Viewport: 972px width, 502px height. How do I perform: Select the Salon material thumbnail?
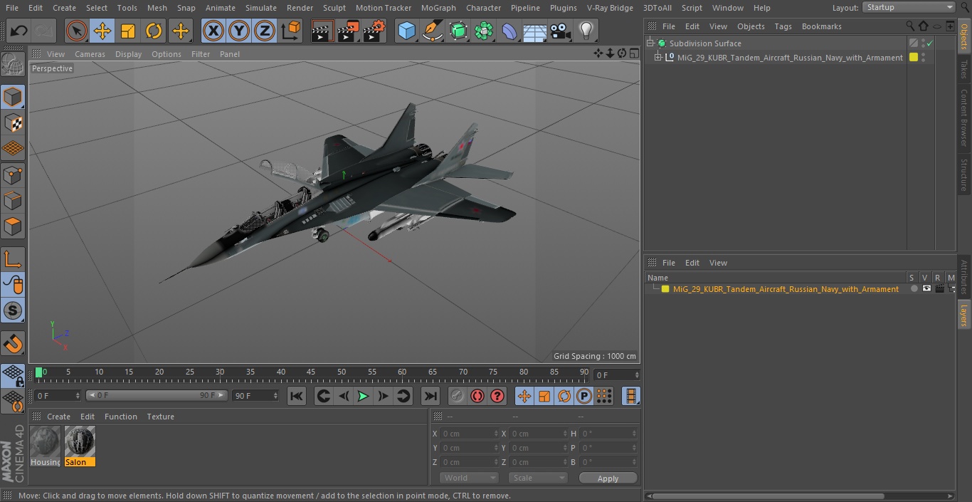coord(80,446)
